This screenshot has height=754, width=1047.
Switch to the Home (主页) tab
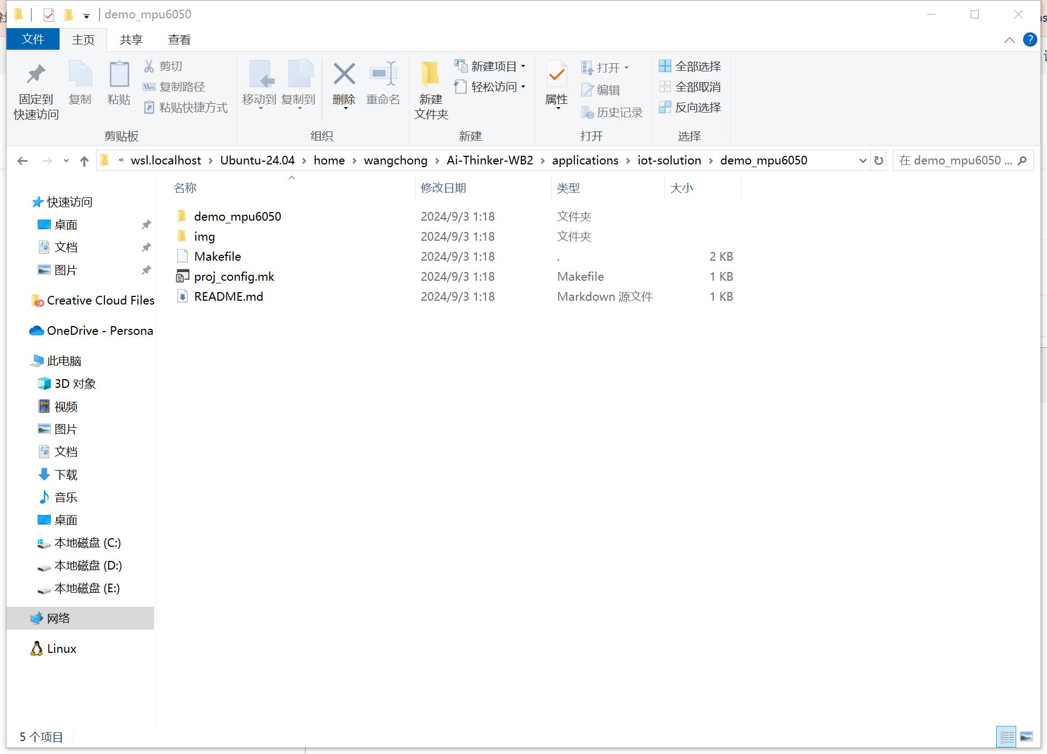tap(83, 39)
